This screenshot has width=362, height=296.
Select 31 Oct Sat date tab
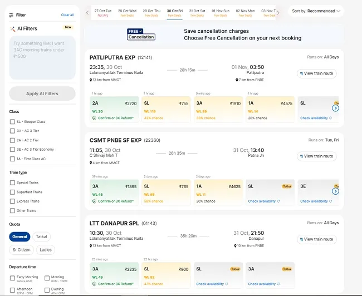pyautogui.click(x=197, y=13)
